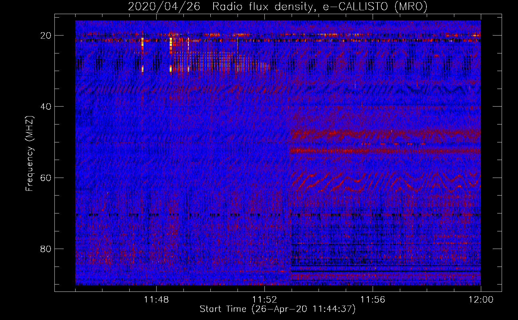Click the "Frequency (MHZ)" axis label
The width and height of the screenshot is (518, 320).
pos(29,154)
